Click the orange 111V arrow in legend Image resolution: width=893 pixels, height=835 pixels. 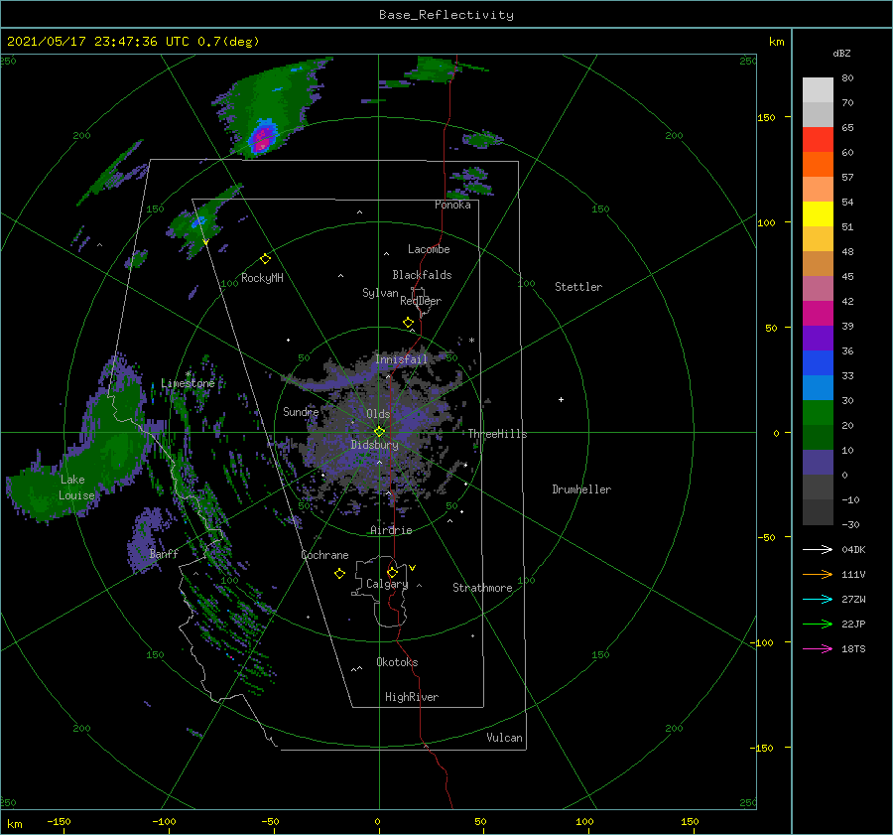[818, 575]
